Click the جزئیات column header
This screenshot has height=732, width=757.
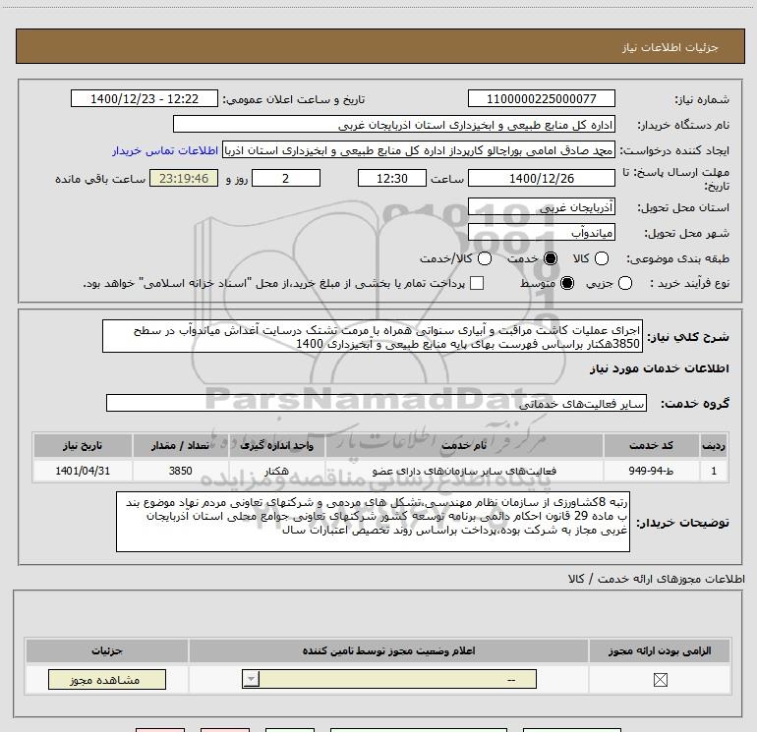click(x=107, y=650)
